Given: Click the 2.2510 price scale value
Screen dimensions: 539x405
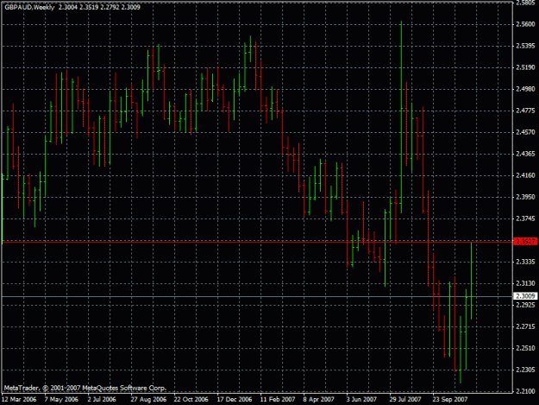Looking at the screenshot, I should coord(525,348).
